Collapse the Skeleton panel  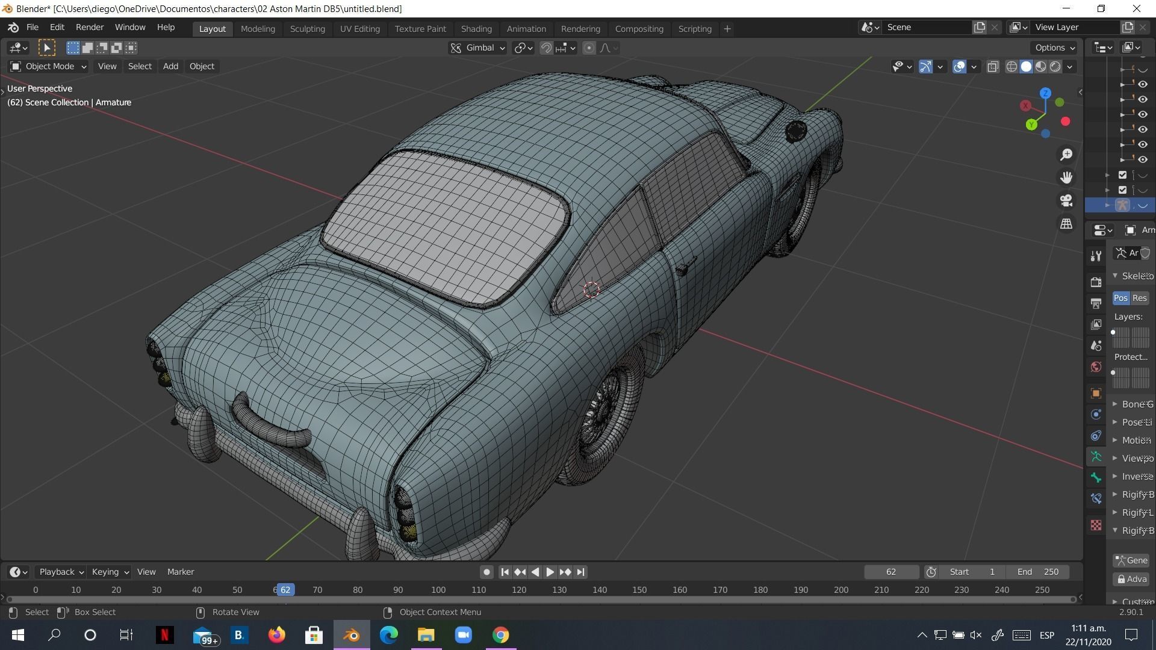pyautogui.click(x=1133, y=276)
